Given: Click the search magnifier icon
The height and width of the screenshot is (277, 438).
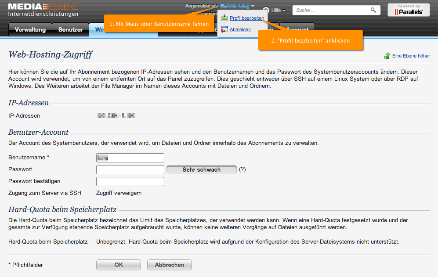Looking at the screenshot, I should tap(373, 10).
